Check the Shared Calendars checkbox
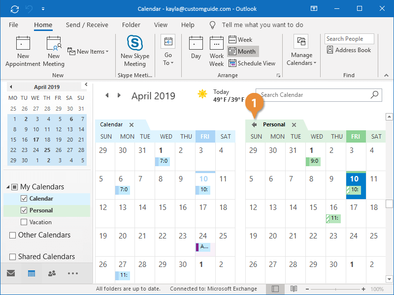394x295 pixels. [x=12, y=257]
